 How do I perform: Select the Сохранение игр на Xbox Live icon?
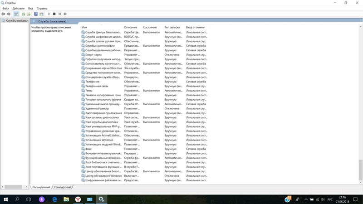click(83, 68)
